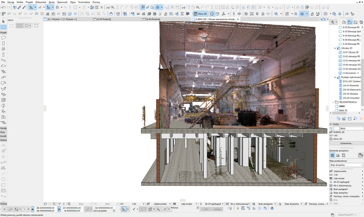
Task: Open the Plik menu
Action: [3, 2]
